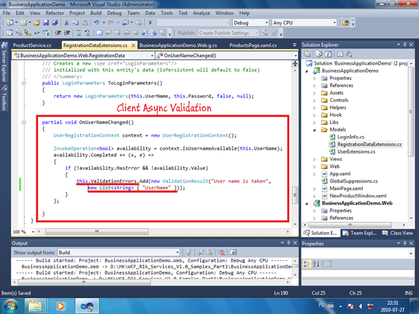
Task: Open the Refactor menu
Action: click(x=54, y=13)
